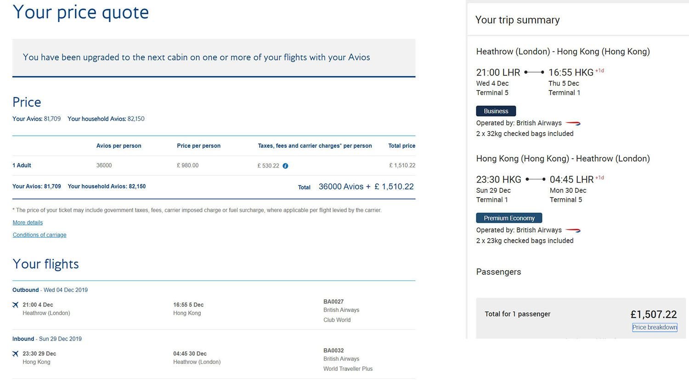Click the British Airways logo under Premium Economy
This screenshot has width=689, height=380.
[x=573, y=230]
